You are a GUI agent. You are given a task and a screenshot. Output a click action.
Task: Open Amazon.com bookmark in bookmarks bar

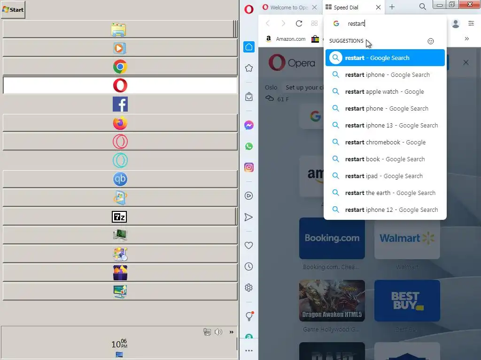point(286,39)
